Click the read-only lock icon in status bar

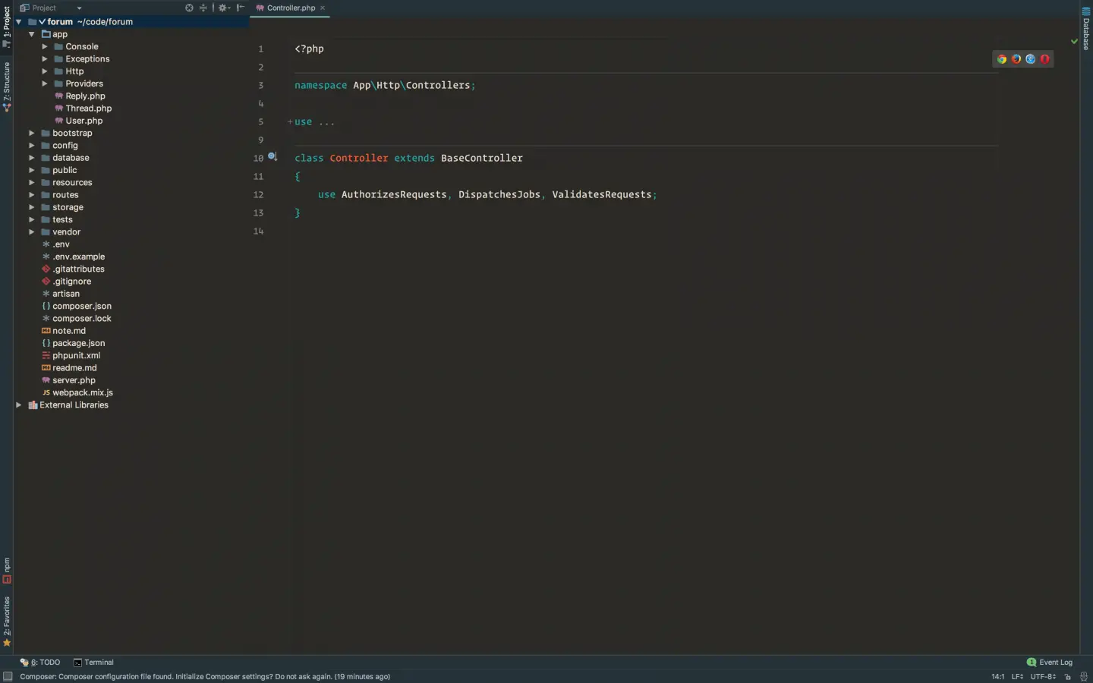(1068, 677)
